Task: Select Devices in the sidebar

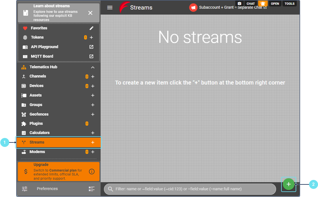Action: pos(37,86)
